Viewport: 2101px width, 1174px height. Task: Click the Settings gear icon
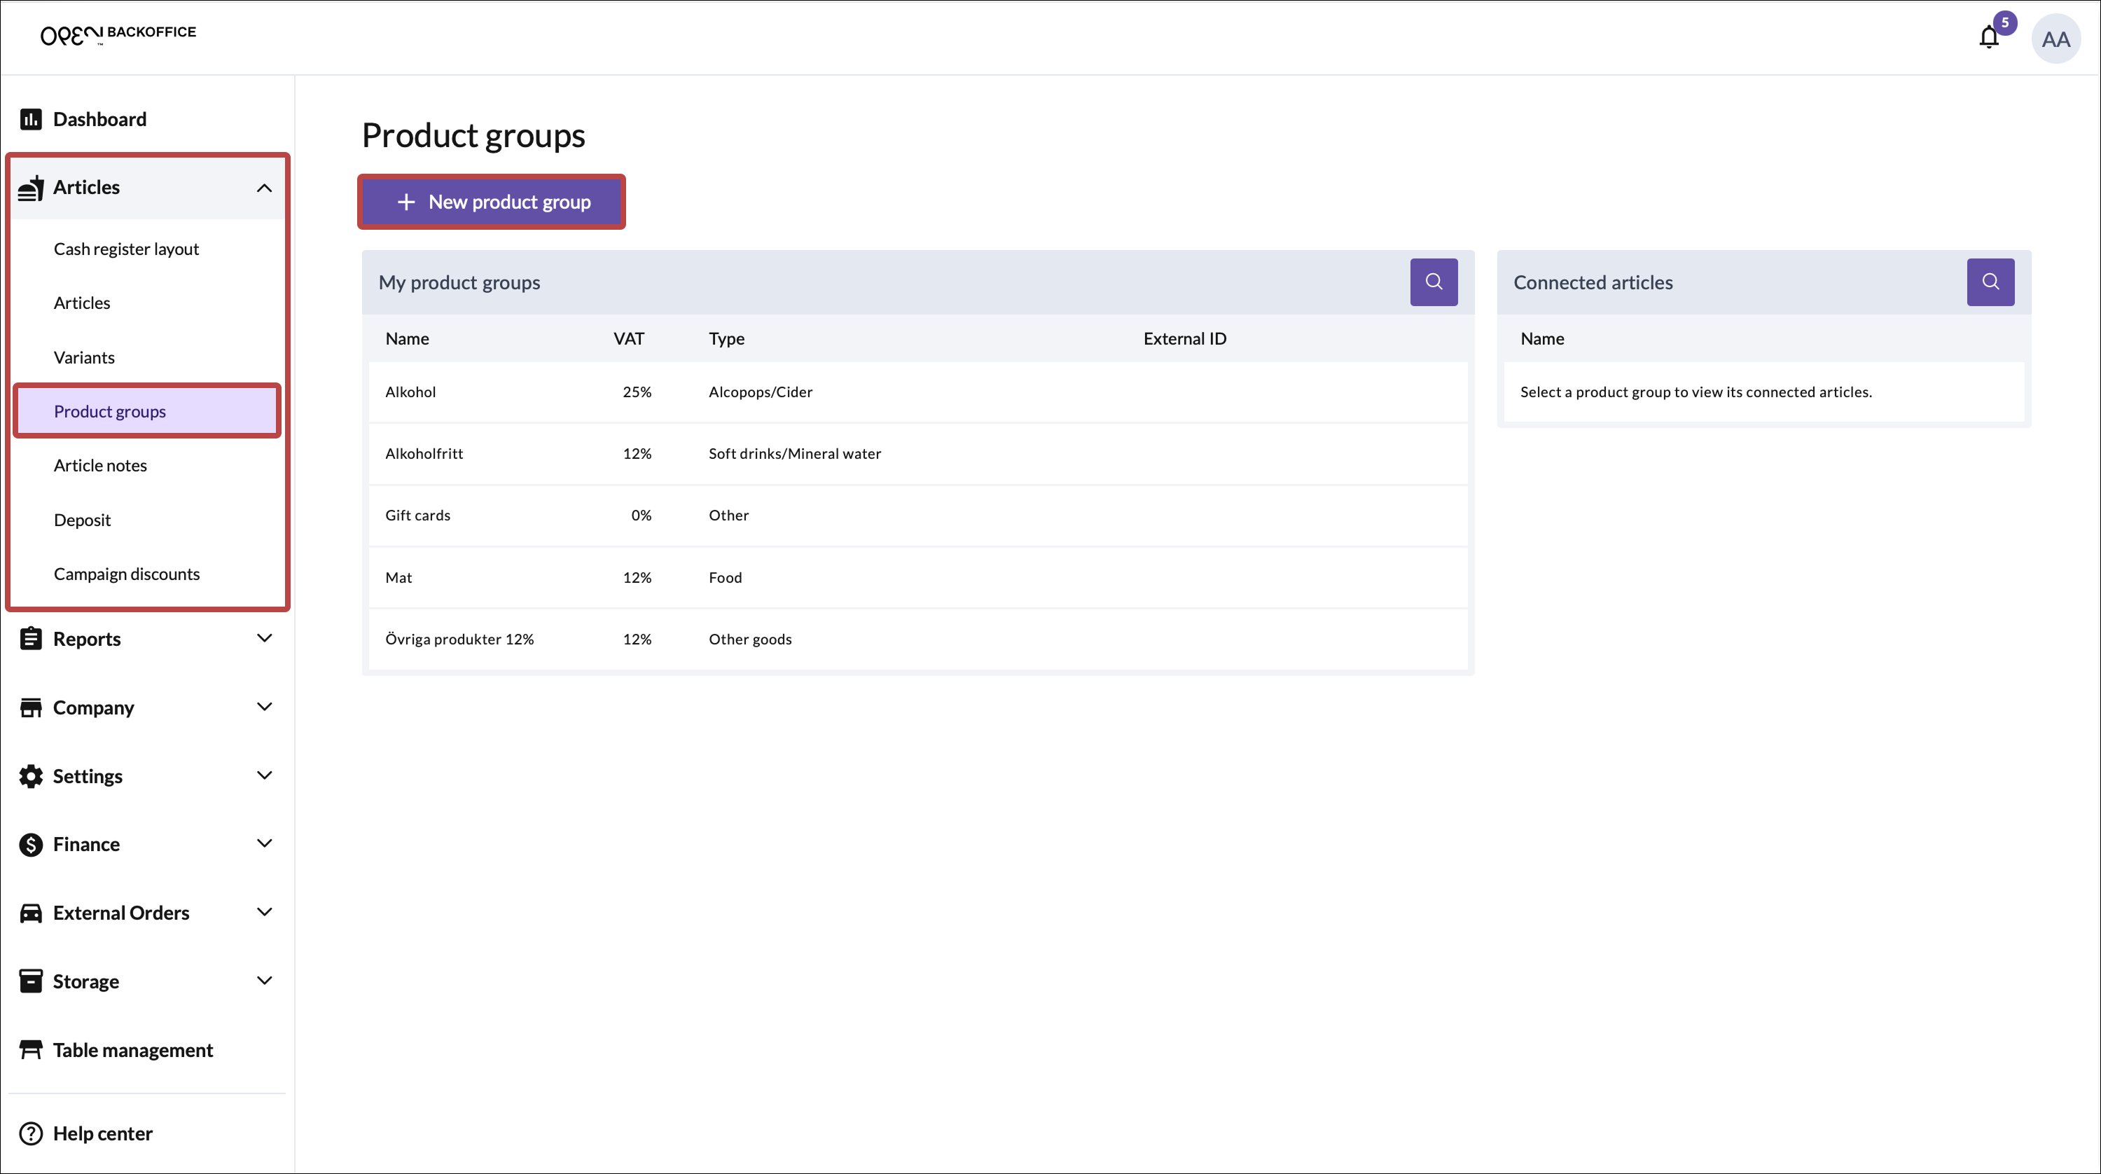(x=31, y=776)
